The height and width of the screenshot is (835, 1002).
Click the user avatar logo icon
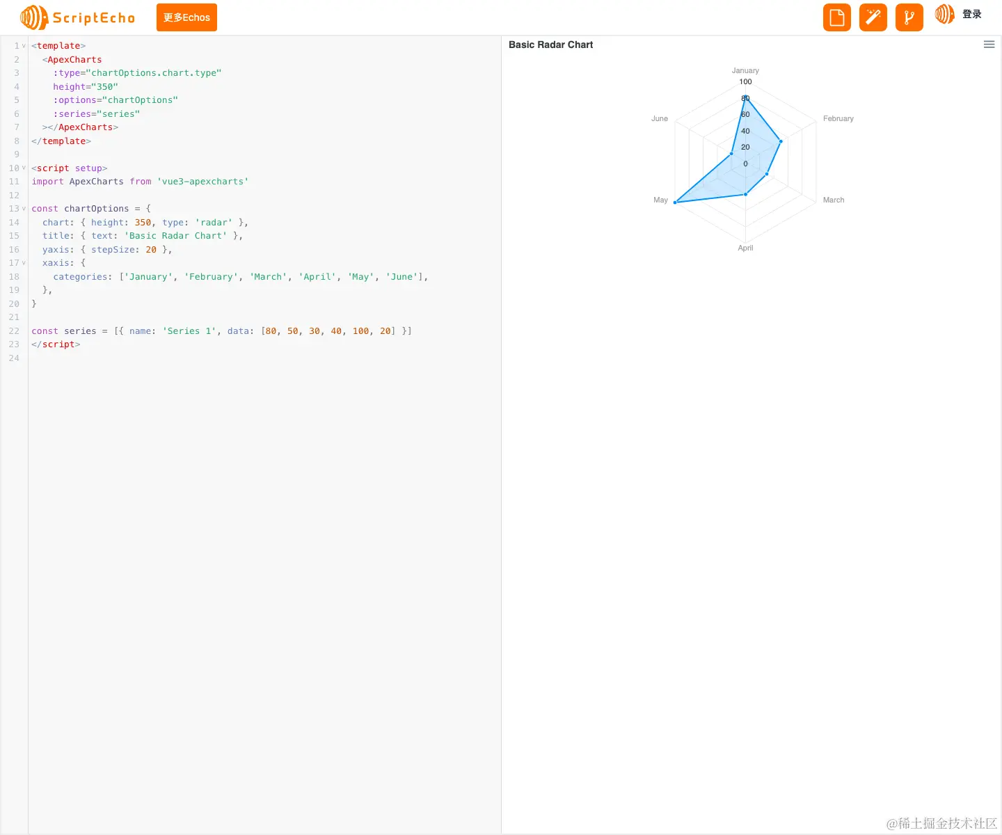pos(945,14)
